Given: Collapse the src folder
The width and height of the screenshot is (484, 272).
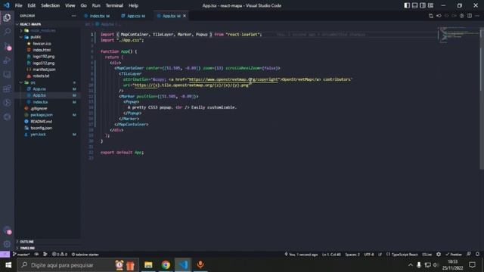Looking at the screenshot, I should coord(33,82).
